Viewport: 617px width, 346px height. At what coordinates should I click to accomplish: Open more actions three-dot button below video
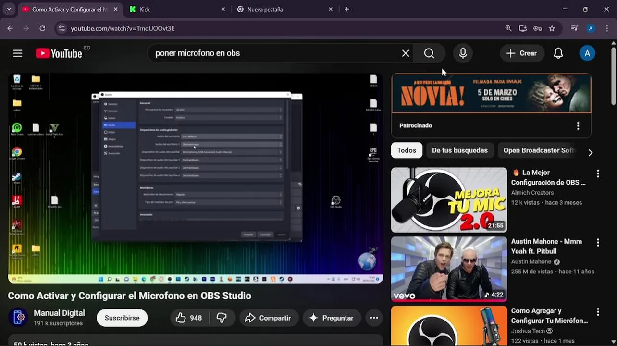pyautogui.click(x=374, y=318)
